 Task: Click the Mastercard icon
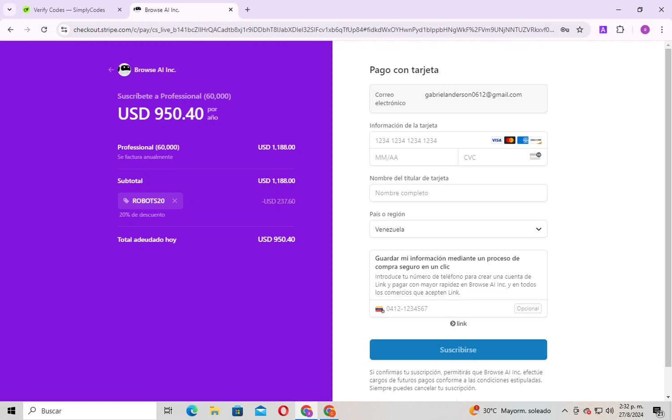click(510, 141)
